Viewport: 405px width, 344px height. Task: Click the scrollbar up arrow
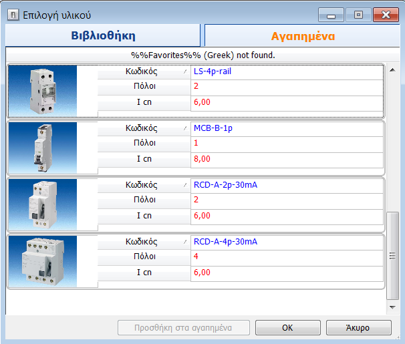[393, 70]
